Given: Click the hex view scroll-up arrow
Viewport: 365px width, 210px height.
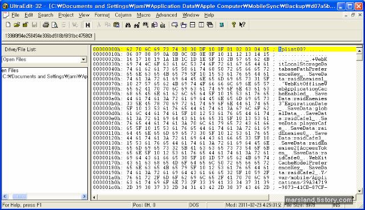Looking at the screenshot, I should click(359, 51).
